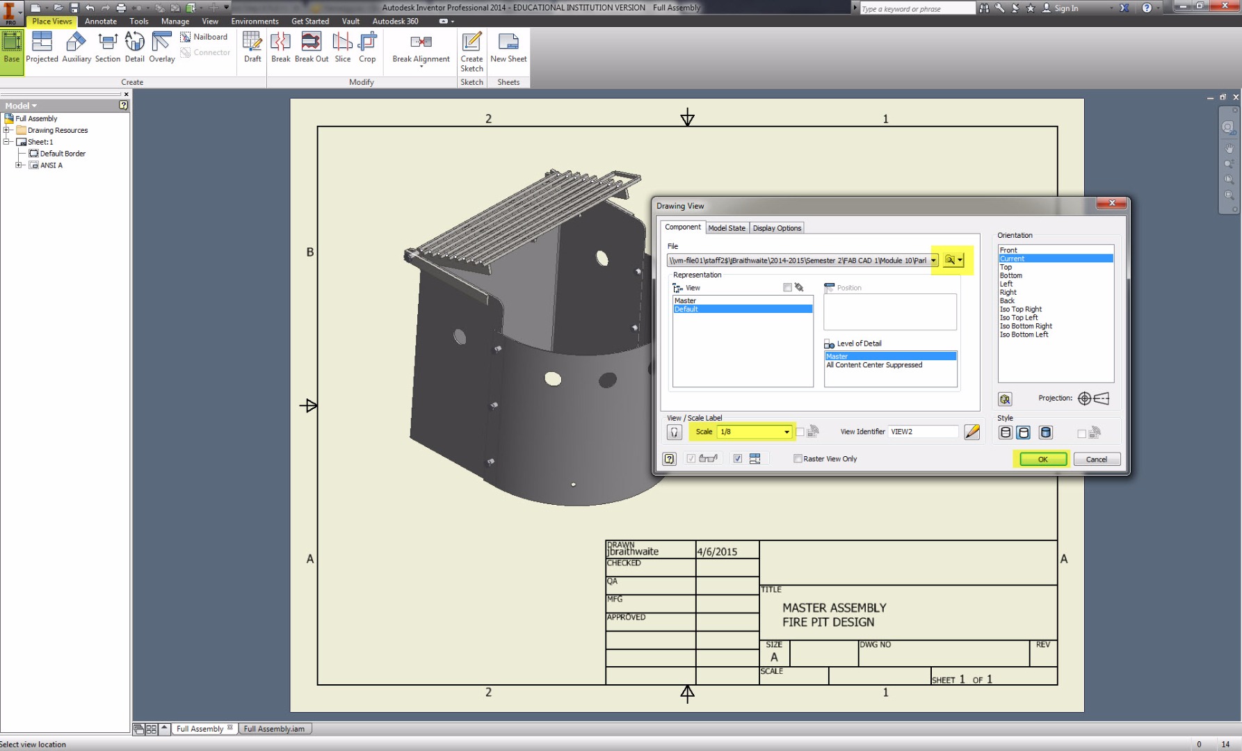The image size is (1242, 751).
Task: Select the Shaded style icon
Action: coord(1045,433)
